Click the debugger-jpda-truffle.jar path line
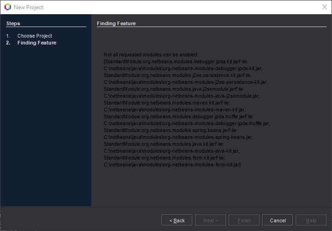332x231 pixels. click(x=187, y=123)
